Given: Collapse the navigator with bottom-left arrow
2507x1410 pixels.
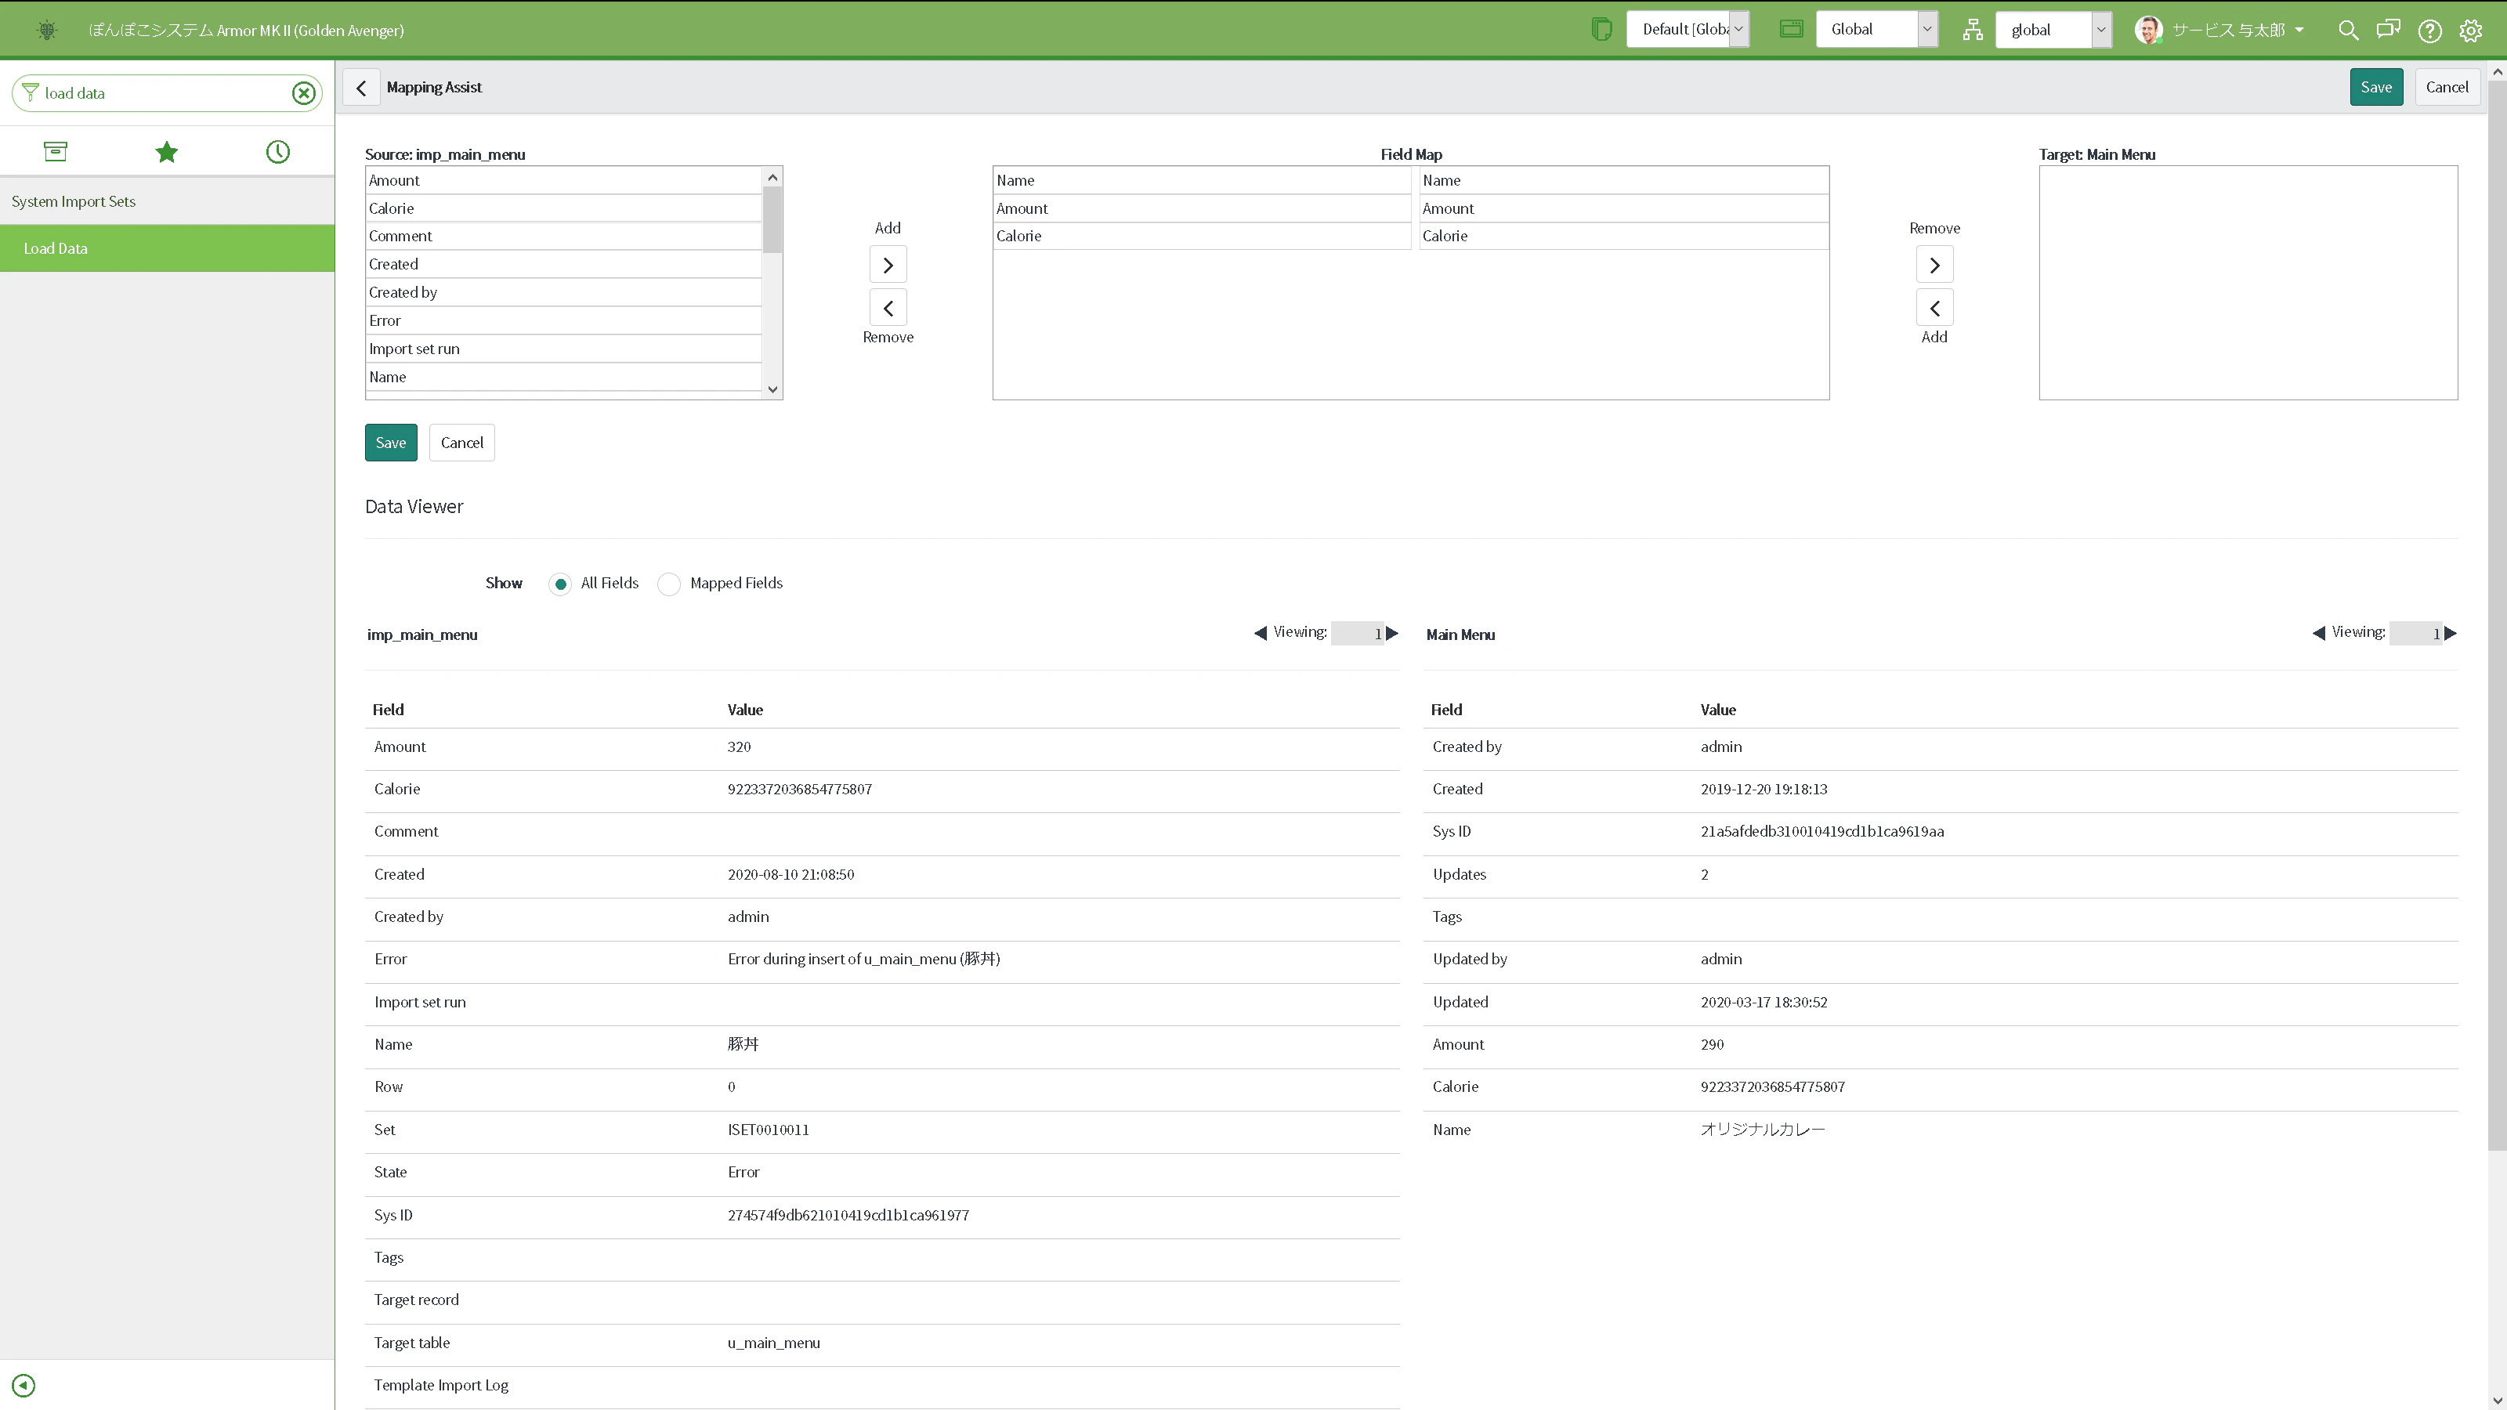Looking at the screenshot, I should (24, 1385).
